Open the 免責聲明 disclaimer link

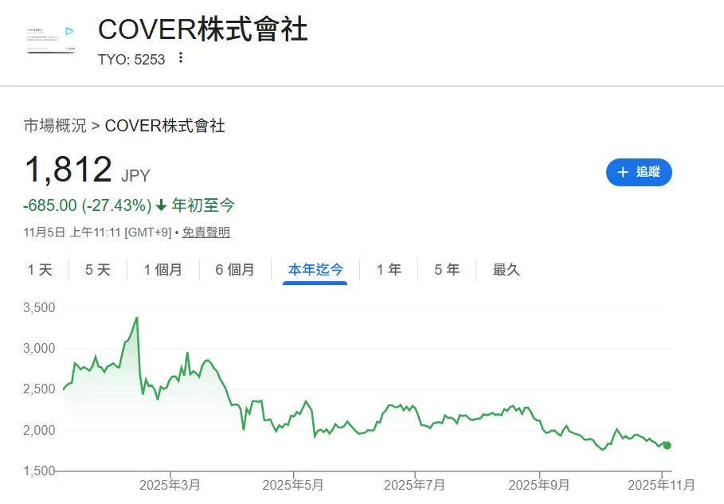(x=205, y=232)
